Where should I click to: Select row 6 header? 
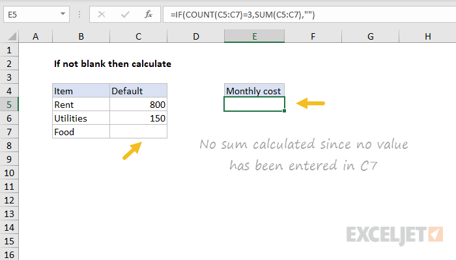coord(9,118)
